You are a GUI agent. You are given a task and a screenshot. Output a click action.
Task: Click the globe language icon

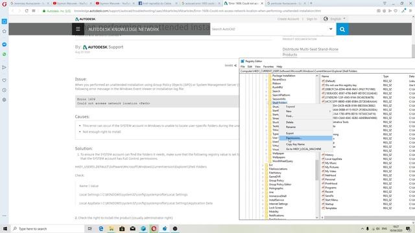[326, 19]
